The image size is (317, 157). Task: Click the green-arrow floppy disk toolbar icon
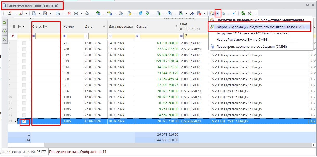(x=98, y=13)
